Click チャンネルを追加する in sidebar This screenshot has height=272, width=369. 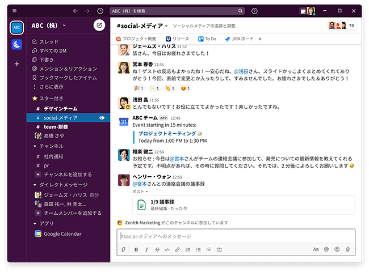pos(67,175)
